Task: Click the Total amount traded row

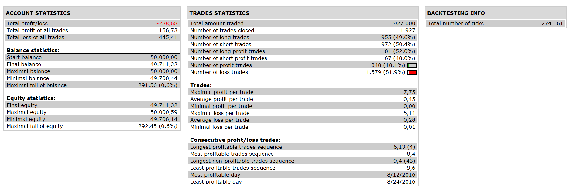Action: point(303,23)
